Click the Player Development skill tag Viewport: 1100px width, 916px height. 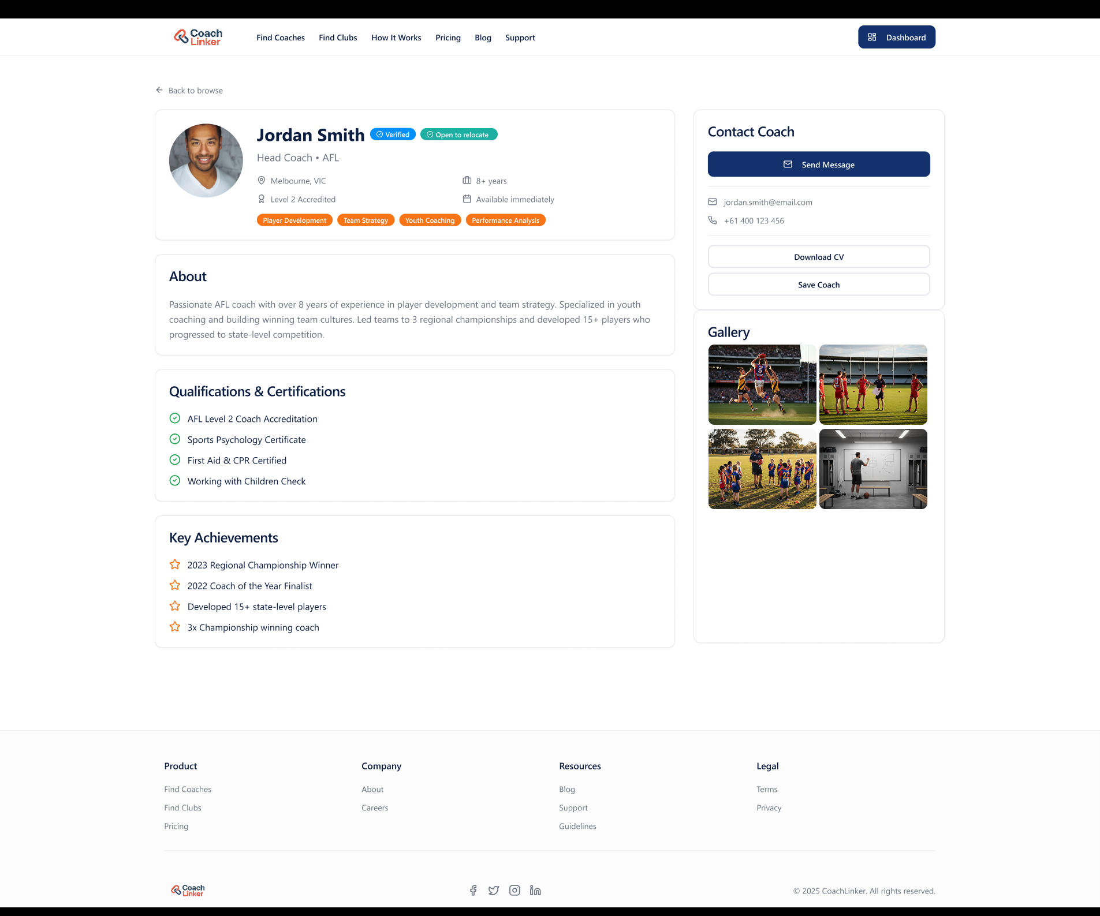pyautogui.click(x=294, y=220)
